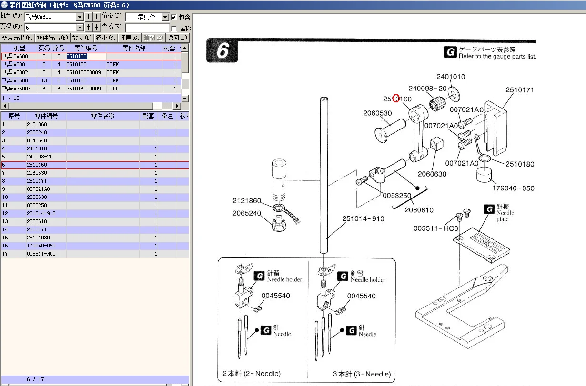Click the down arrow beside 机型 model

coord(96,17)
